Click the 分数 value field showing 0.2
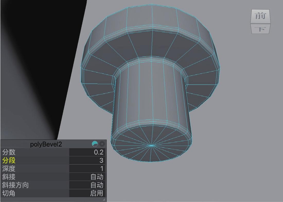Viewport: 283px width, 202px height. click(x=87, y=152)
